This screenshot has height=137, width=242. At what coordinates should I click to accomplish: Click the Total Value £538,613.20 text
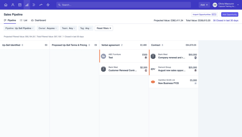click(x=198, y=20)
